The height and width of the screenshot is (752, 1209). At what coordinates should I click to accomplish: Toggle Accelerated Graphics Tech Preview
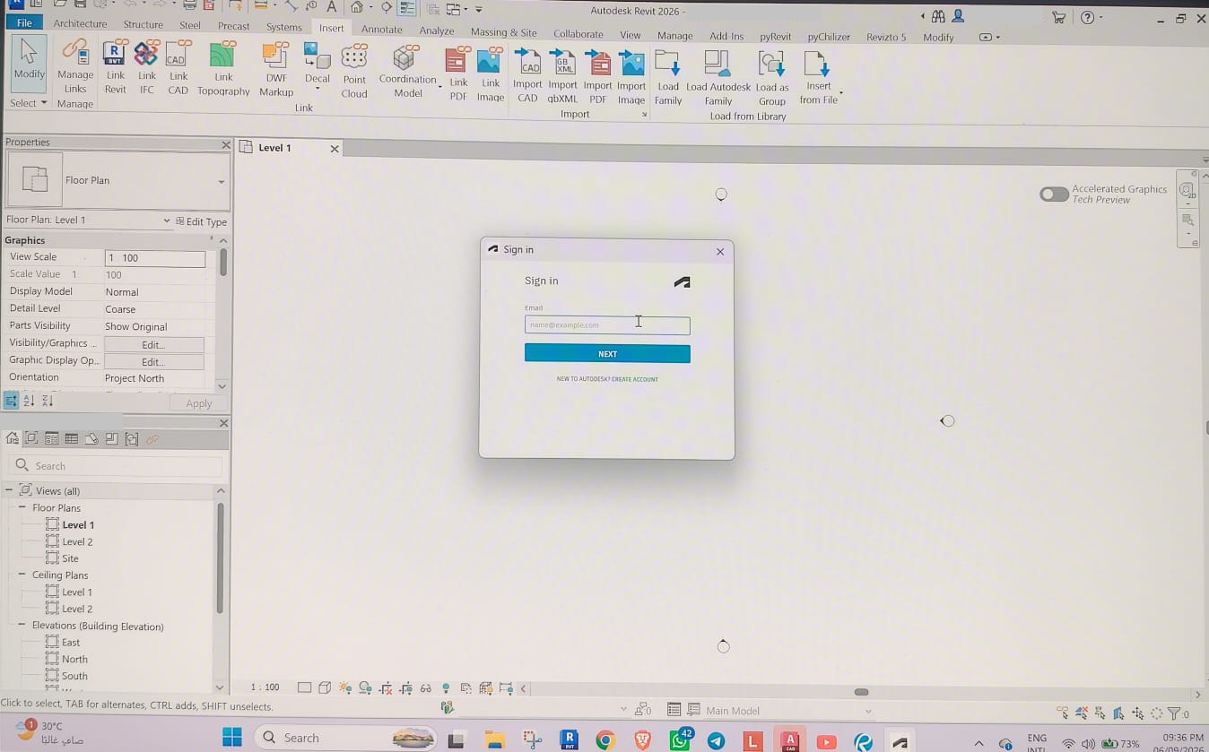(x=1054, y=194)
